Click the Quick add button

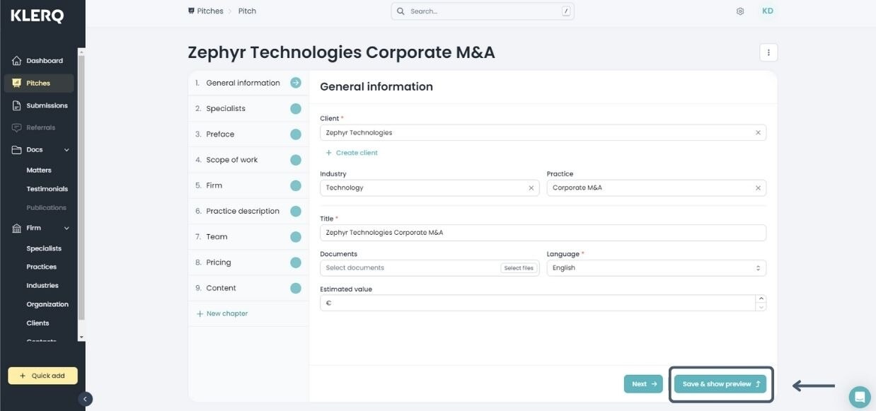tap(42, 376)
